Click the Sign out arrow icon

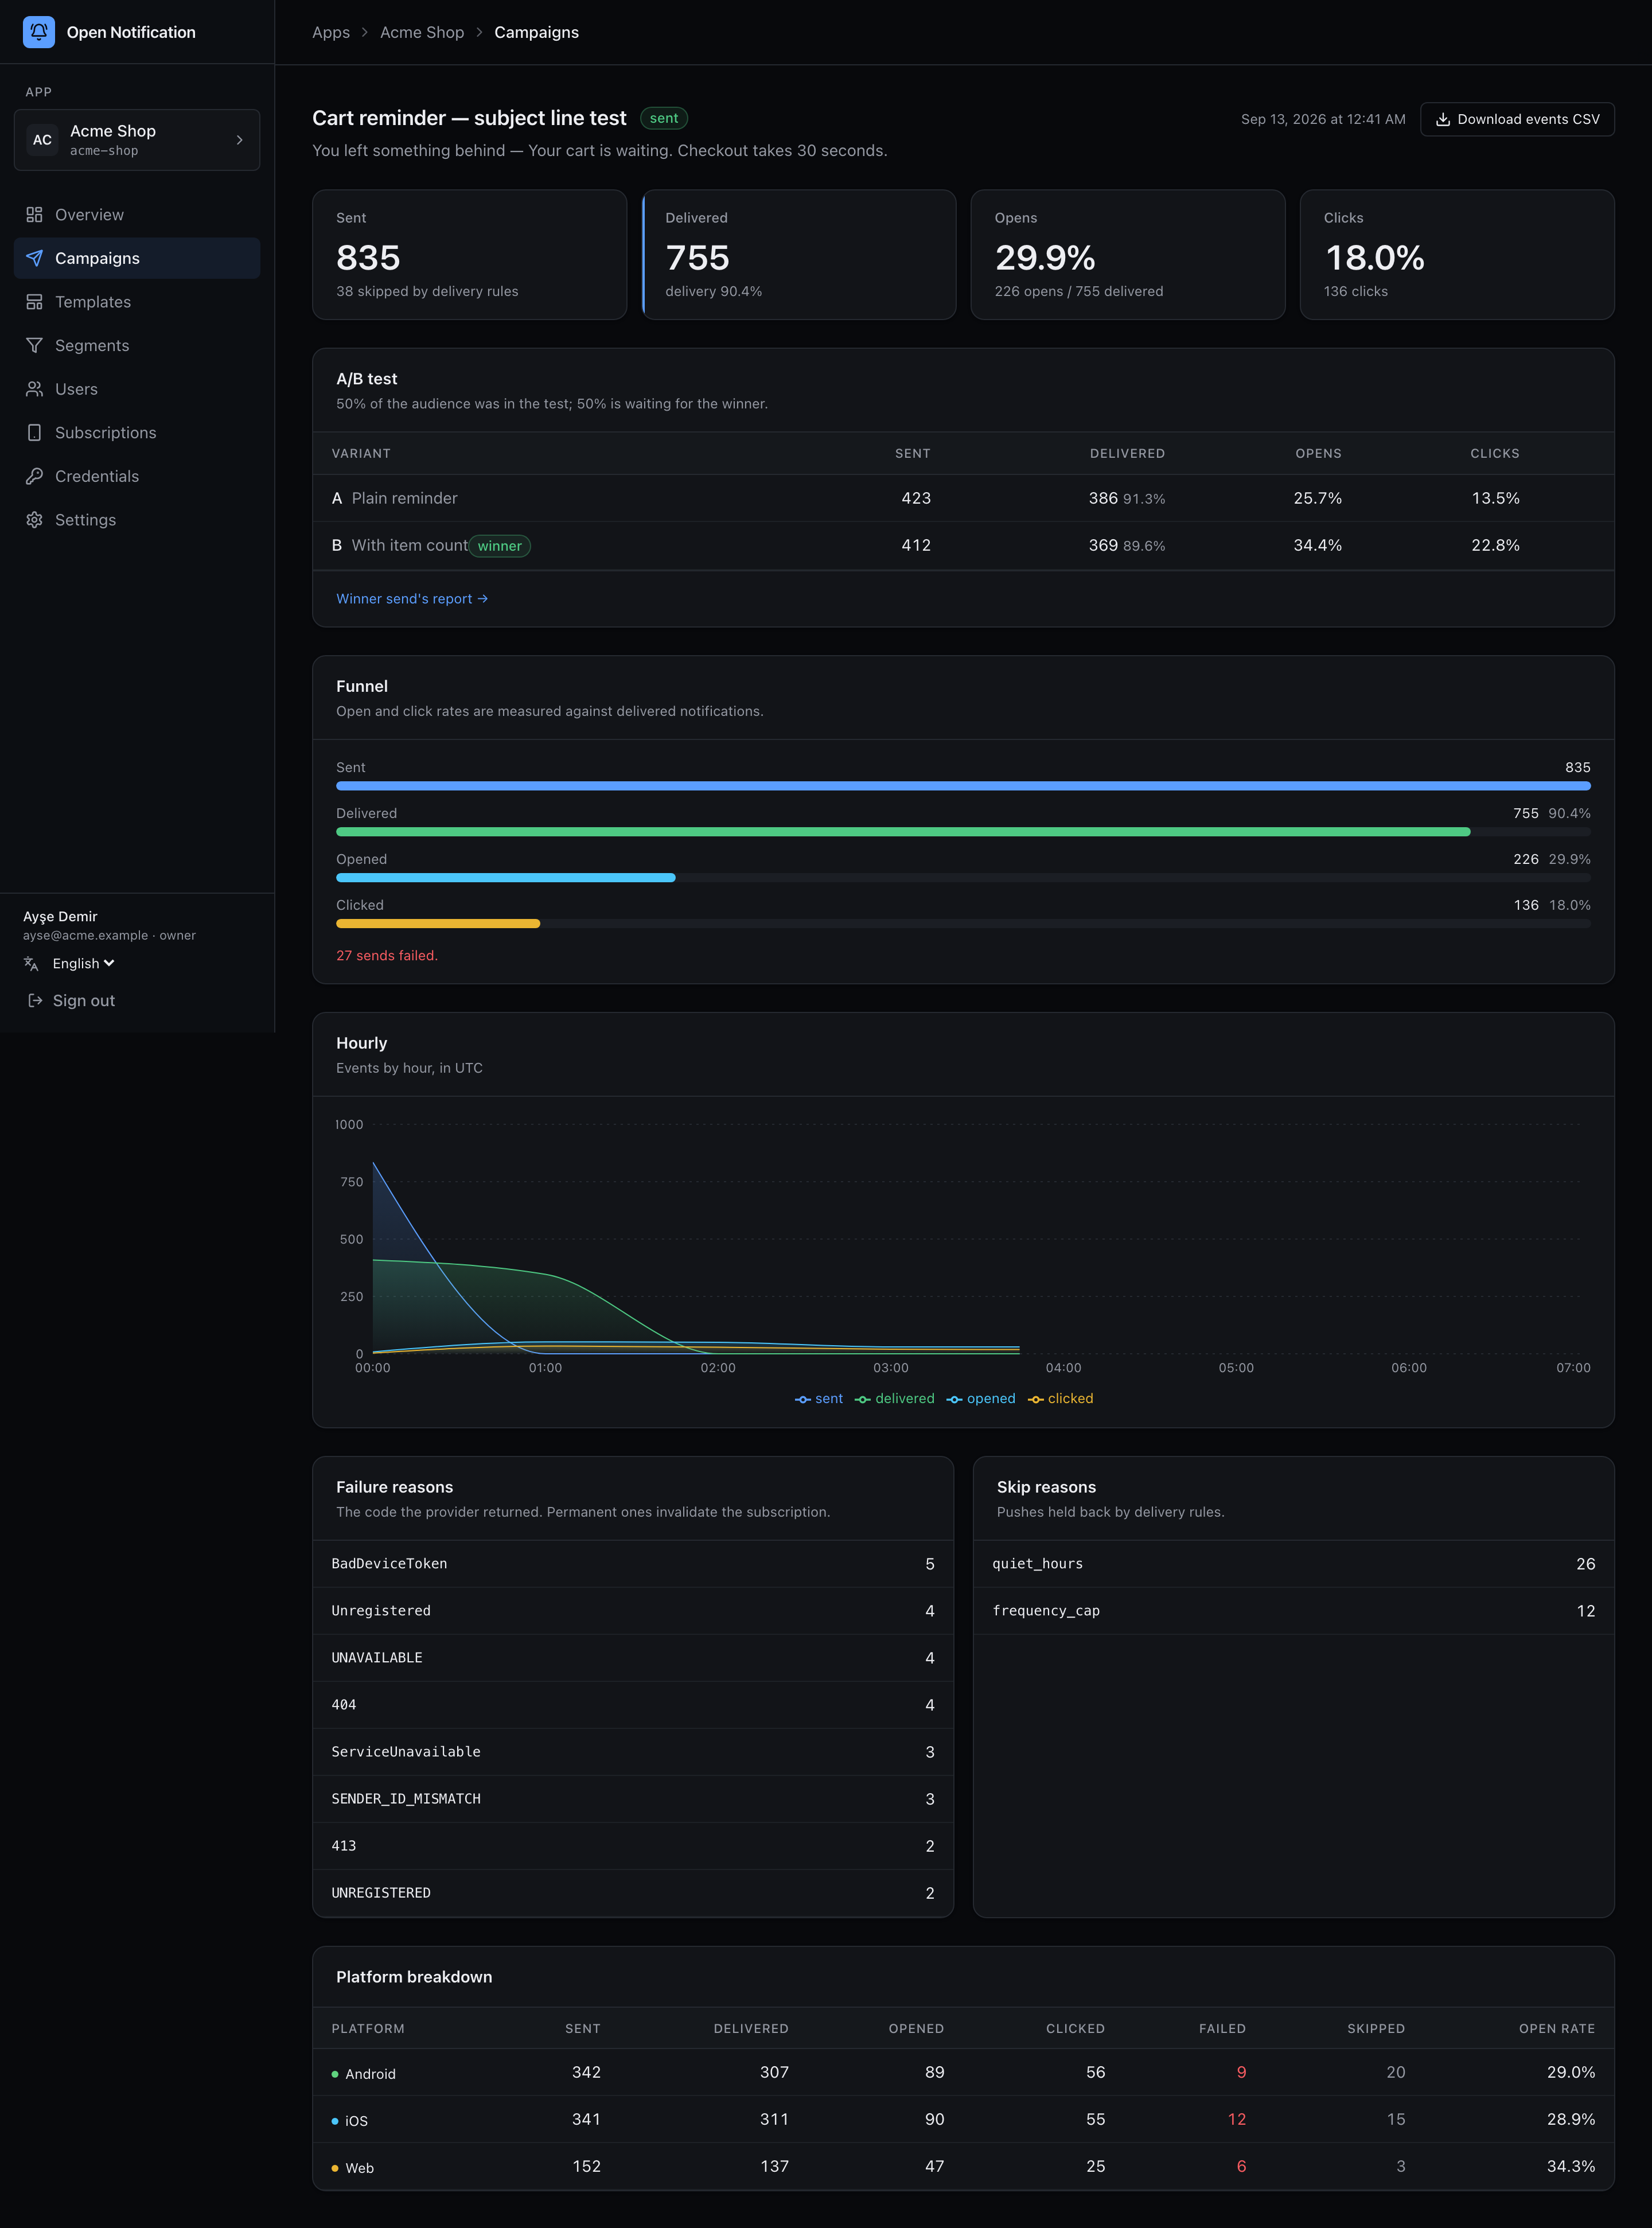coord(35,1001)
